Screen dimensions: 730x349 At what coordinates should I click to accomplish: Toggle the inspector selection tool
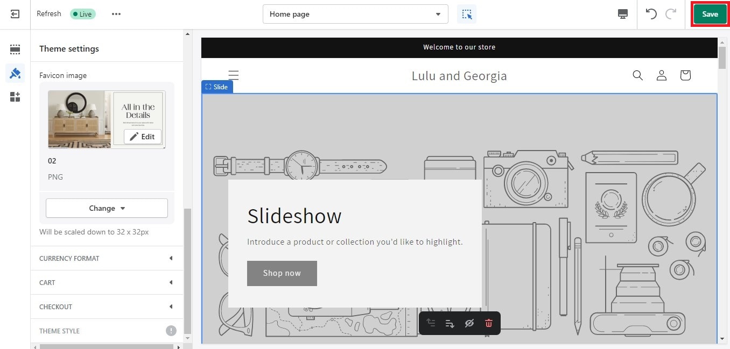click(x=466, y=15)
